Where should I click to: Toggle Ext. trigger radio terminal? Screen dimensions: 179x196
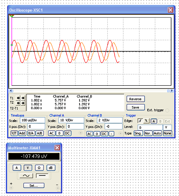(x=167, y=110)
